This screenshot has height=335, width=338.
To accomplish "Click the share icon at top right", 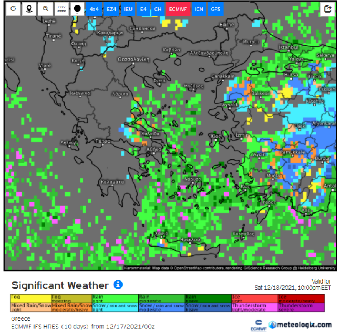I will tap(328, 9).
